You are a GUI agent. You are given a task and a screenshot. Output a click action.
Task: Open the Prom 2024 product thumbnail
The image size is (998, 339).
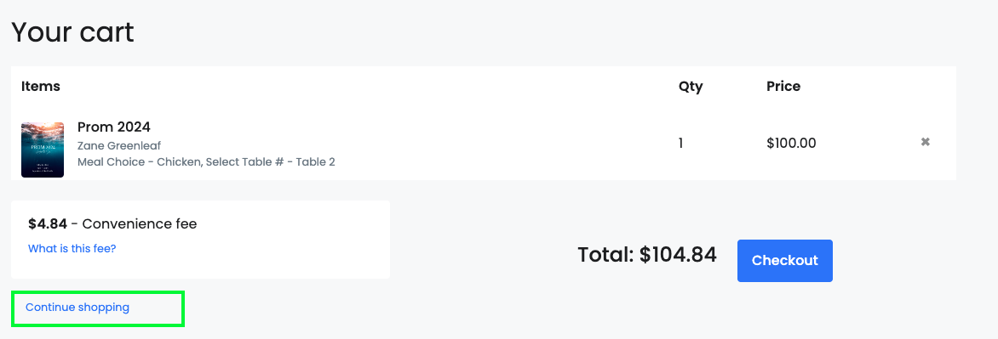[43, 150]
